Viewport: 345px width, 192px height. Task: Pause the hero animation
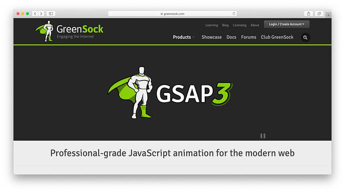263,136
